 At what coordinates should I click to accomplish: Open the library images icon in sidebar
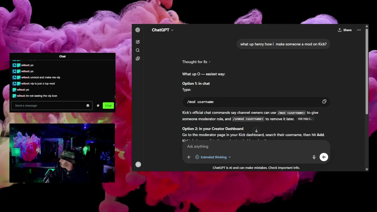click(x=138, y=59)
